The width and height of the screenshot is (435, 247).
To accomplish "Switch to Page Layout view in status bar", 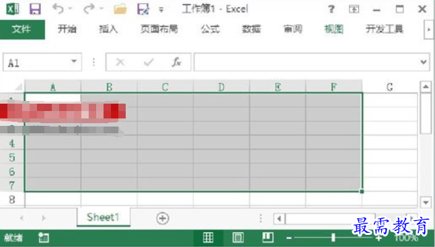I will 238,238.
